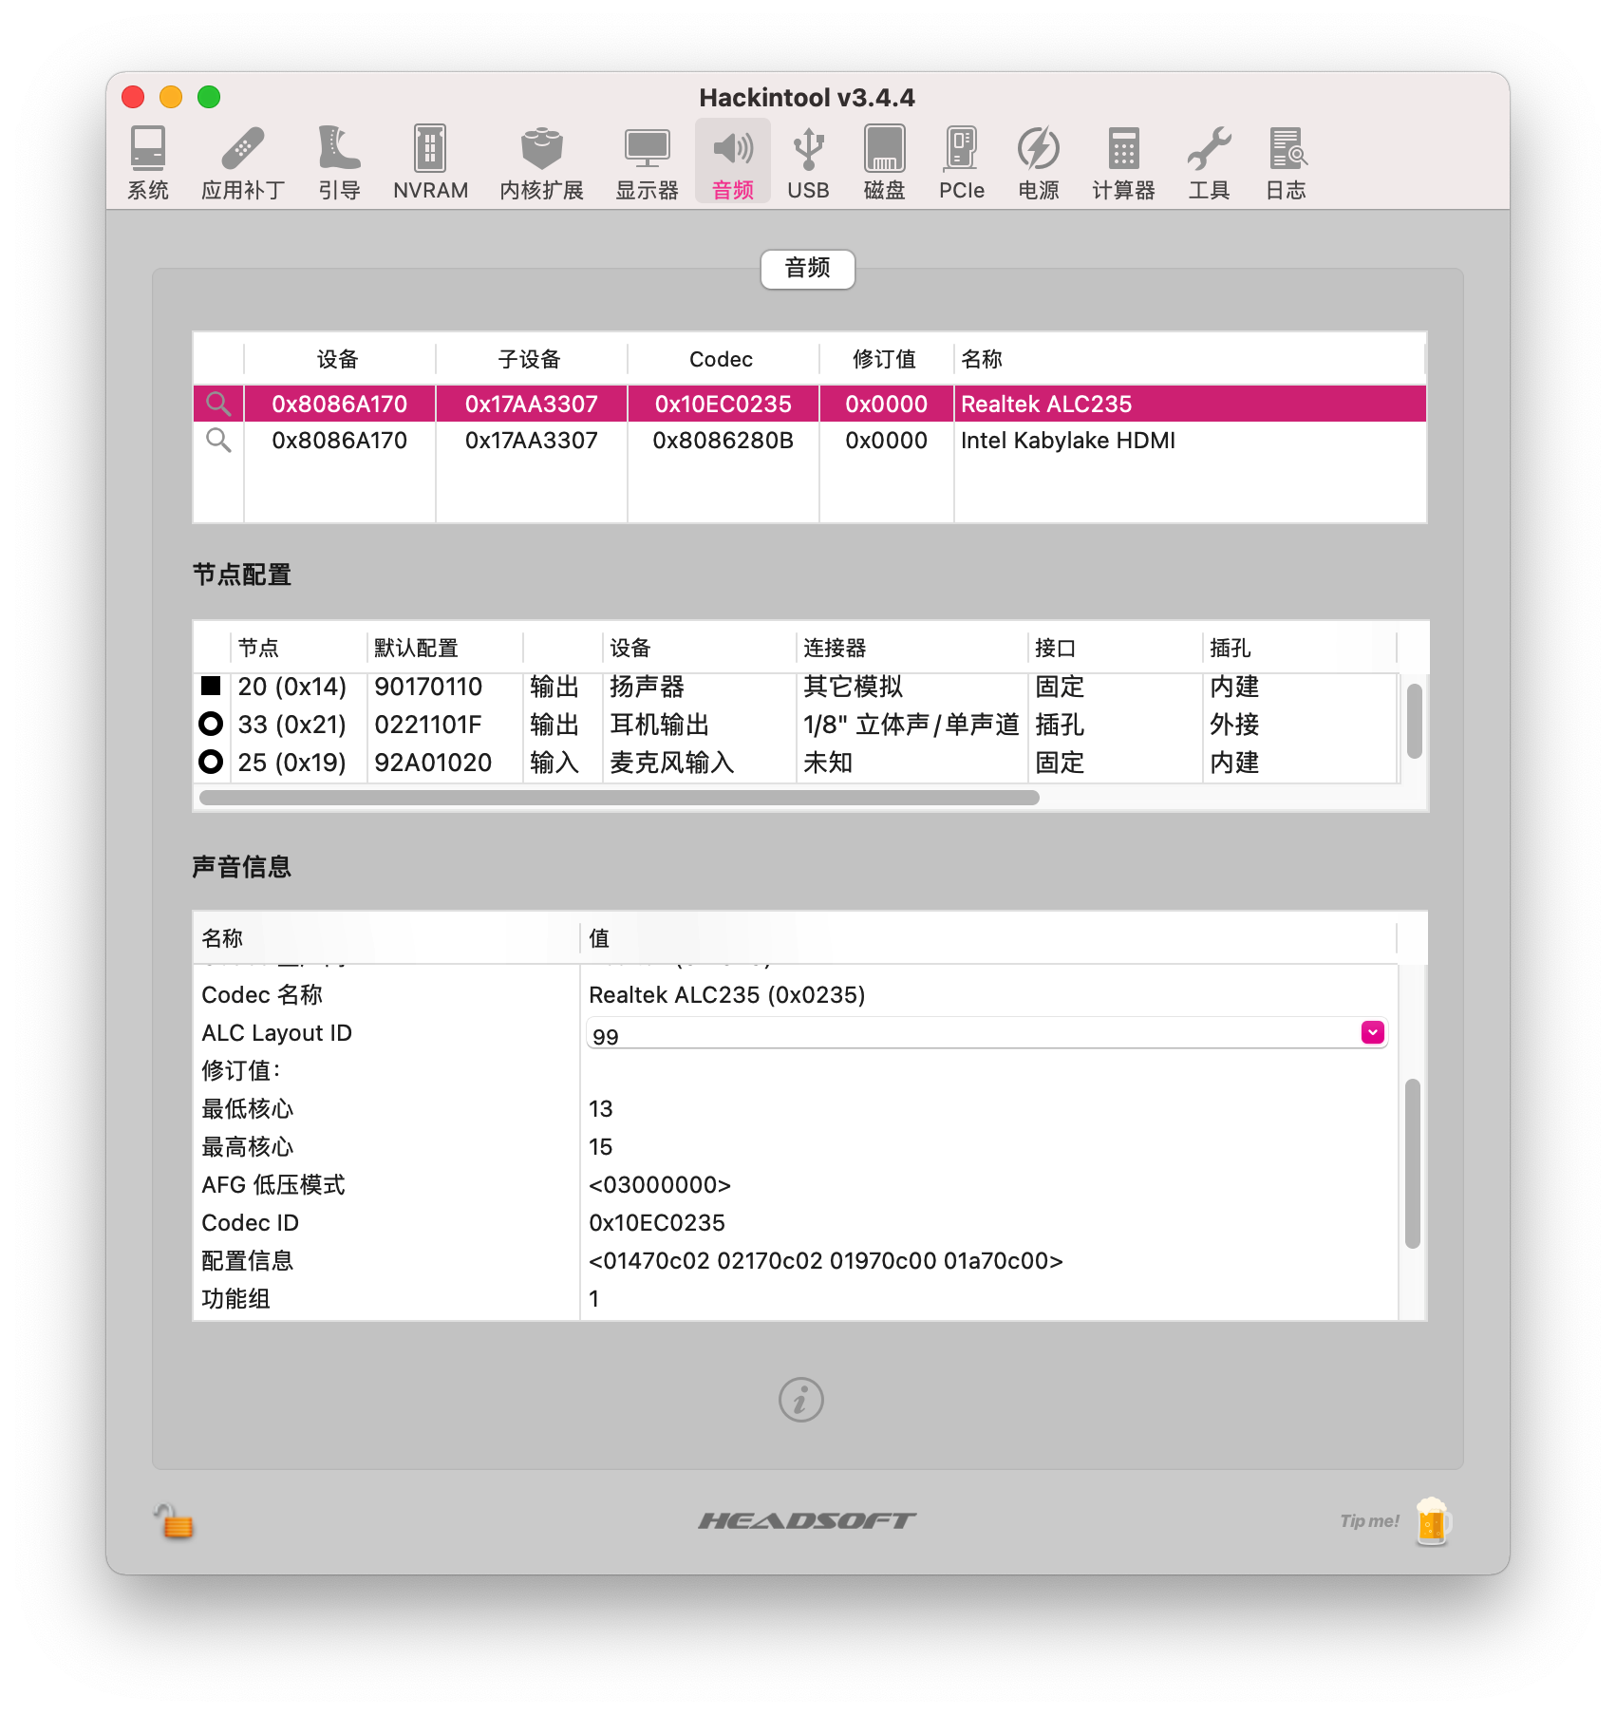The image size is (1616, 1715).
Task: Sort by the 默认配置 column header
Action: [x=444, y=648]
